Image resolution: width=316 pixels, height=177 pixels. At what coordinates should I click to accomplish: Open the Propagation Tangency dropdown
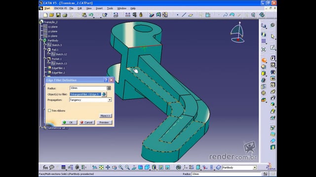click(90, 100)
